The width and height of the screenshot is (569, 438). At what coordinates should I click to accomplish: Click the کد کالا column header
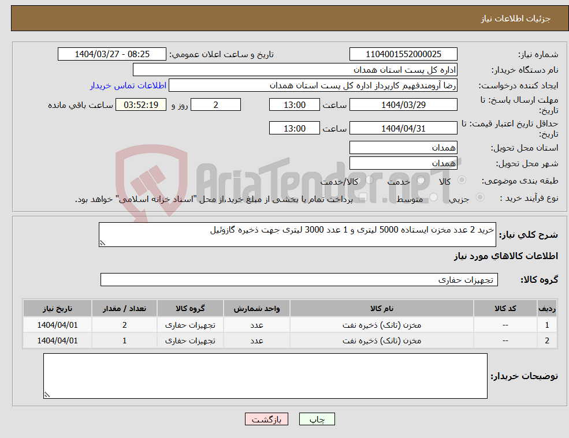click(x=505, y=309)
